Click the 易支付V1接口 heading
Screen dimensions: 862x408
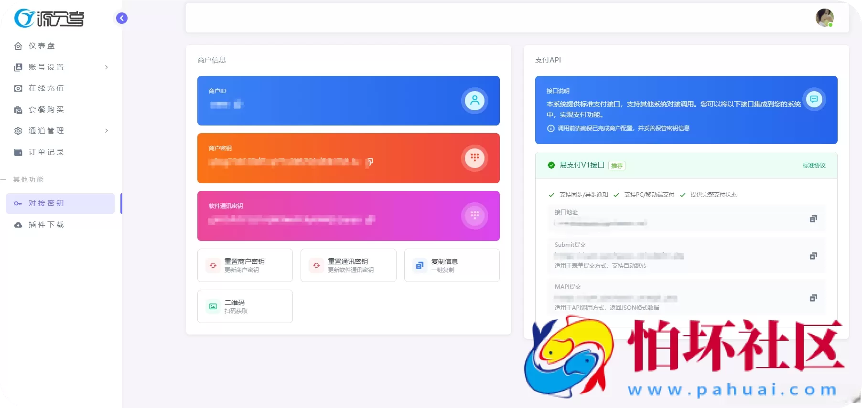pos(582,165)
